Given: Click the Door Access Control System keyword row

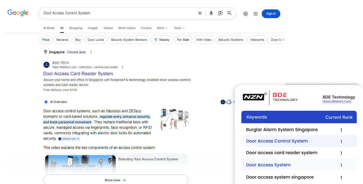Looking at the screenshot, I should click(299, 141).
